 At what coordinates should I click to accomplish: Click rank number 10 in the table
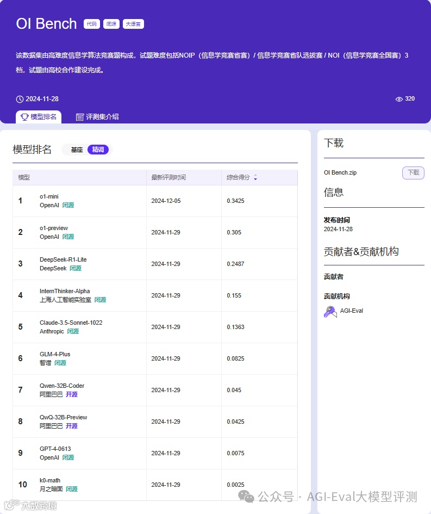tap(23, 485)
